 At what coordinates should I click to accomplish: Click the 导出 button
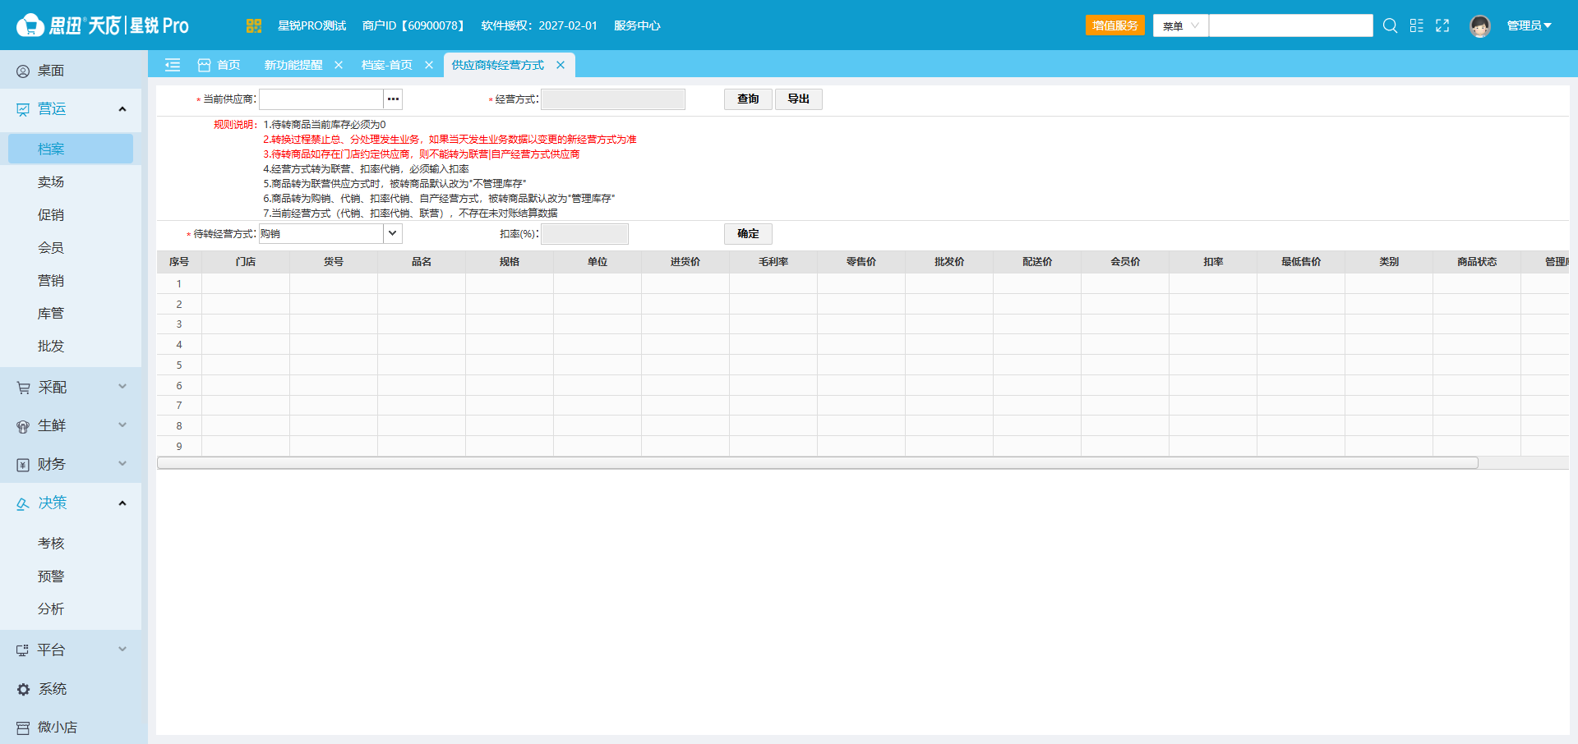pos(799,99)
